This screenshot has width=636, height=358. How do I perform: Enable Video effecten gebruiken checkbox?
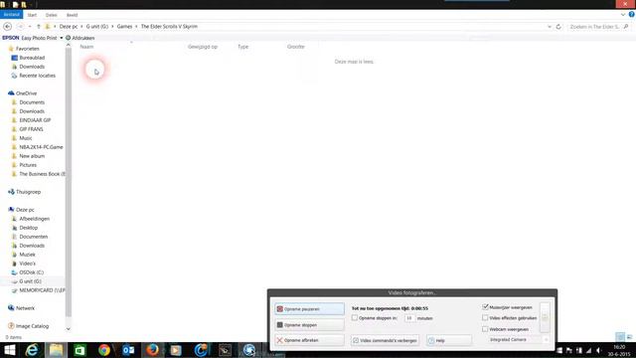click(x=485, y=318)
